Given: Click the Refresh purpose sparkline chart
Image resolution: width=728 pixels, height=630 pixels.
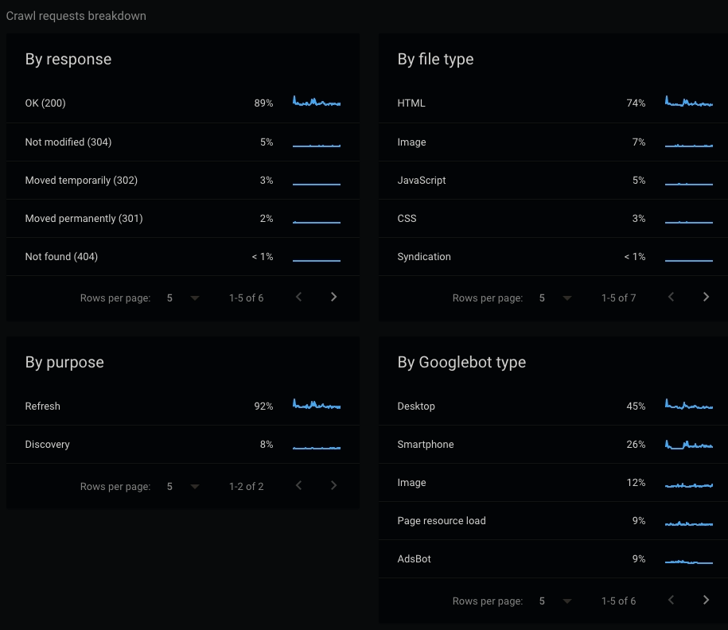Looking at the screenshot, I should (x=316, y=405).
